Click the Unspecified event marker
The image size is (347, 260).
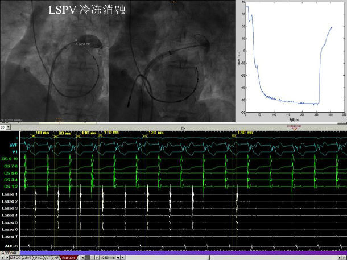pos(294,127)
